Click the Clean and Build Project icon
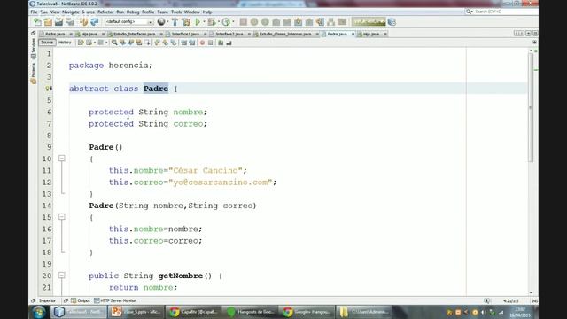The height and width of the screenshot is (319, 567). click(x=186, y=22)
